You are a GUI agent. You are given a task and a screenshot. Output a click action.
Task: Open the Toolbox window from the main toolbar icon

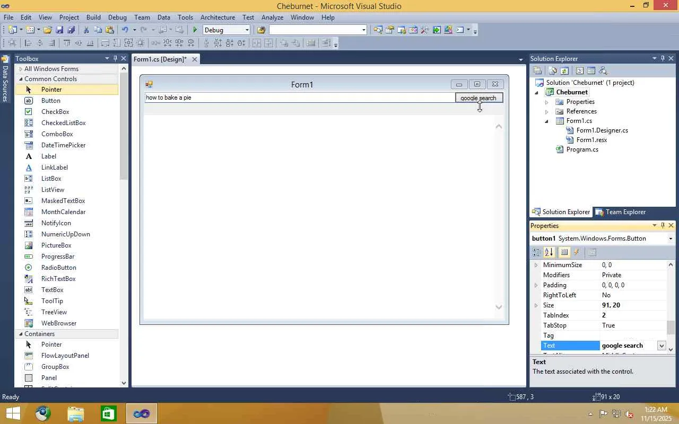[424, 30]
